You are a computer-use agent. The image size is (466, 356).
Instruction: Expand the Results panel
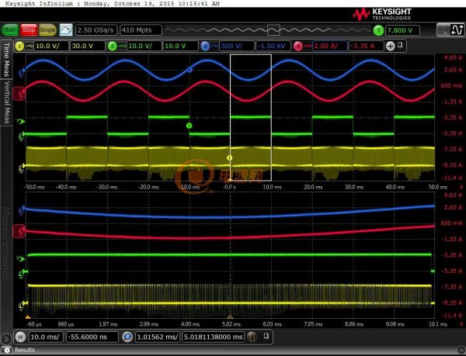pyautogui.click(x=26, y=351)
